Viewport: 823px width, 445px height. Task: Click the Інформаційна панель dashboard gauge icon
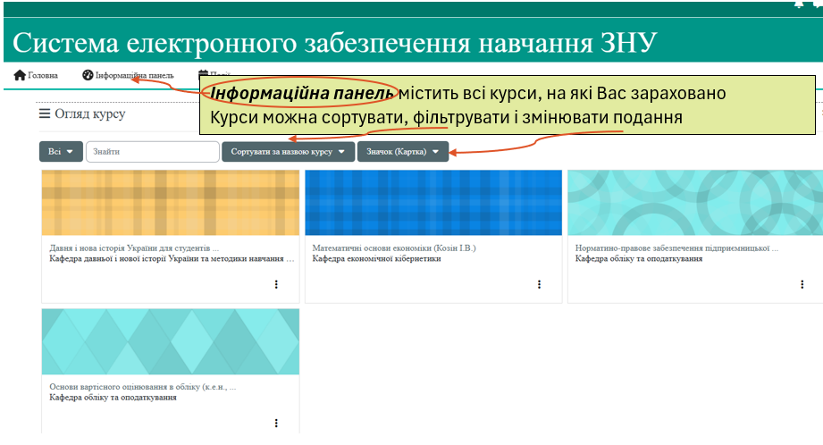point(88,75)
